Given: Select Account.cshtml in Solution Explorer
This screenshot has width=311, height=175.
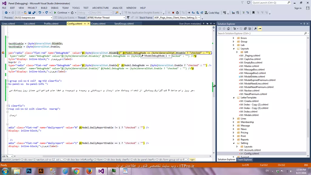Looking at the screenshot, I should coord(252,150).
